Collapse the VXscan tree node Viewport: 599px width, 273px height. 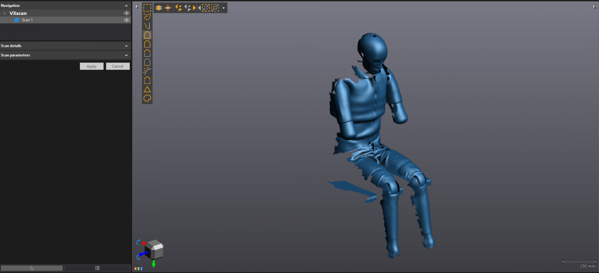[x=4, y=13]
